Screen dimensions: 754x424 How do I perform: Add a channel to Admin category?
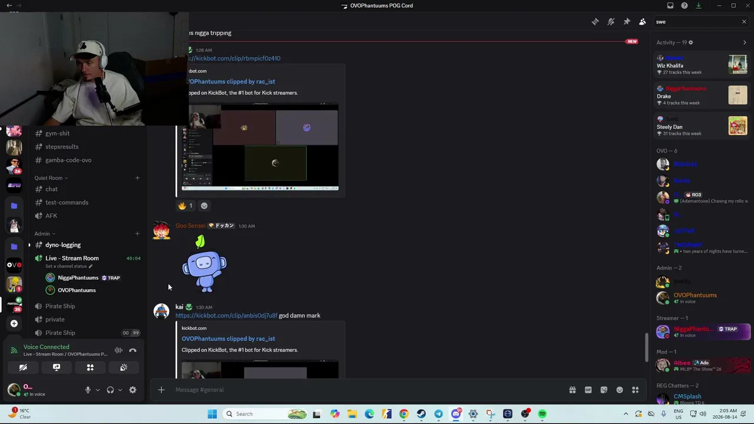[137, 234]
